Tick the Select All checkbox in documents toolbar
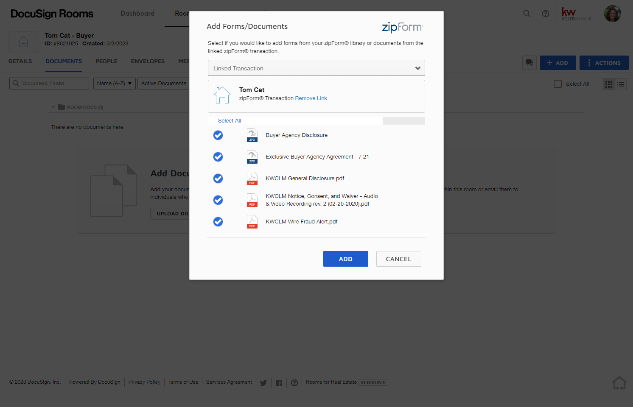Viewport: 633px width, 407px height. pyautogui.click(x=558, y=84)
